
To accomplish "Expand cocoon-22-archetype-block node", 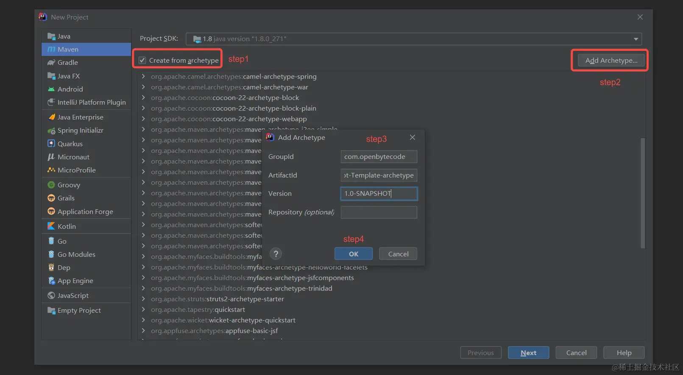I will [x=143, y=97].
